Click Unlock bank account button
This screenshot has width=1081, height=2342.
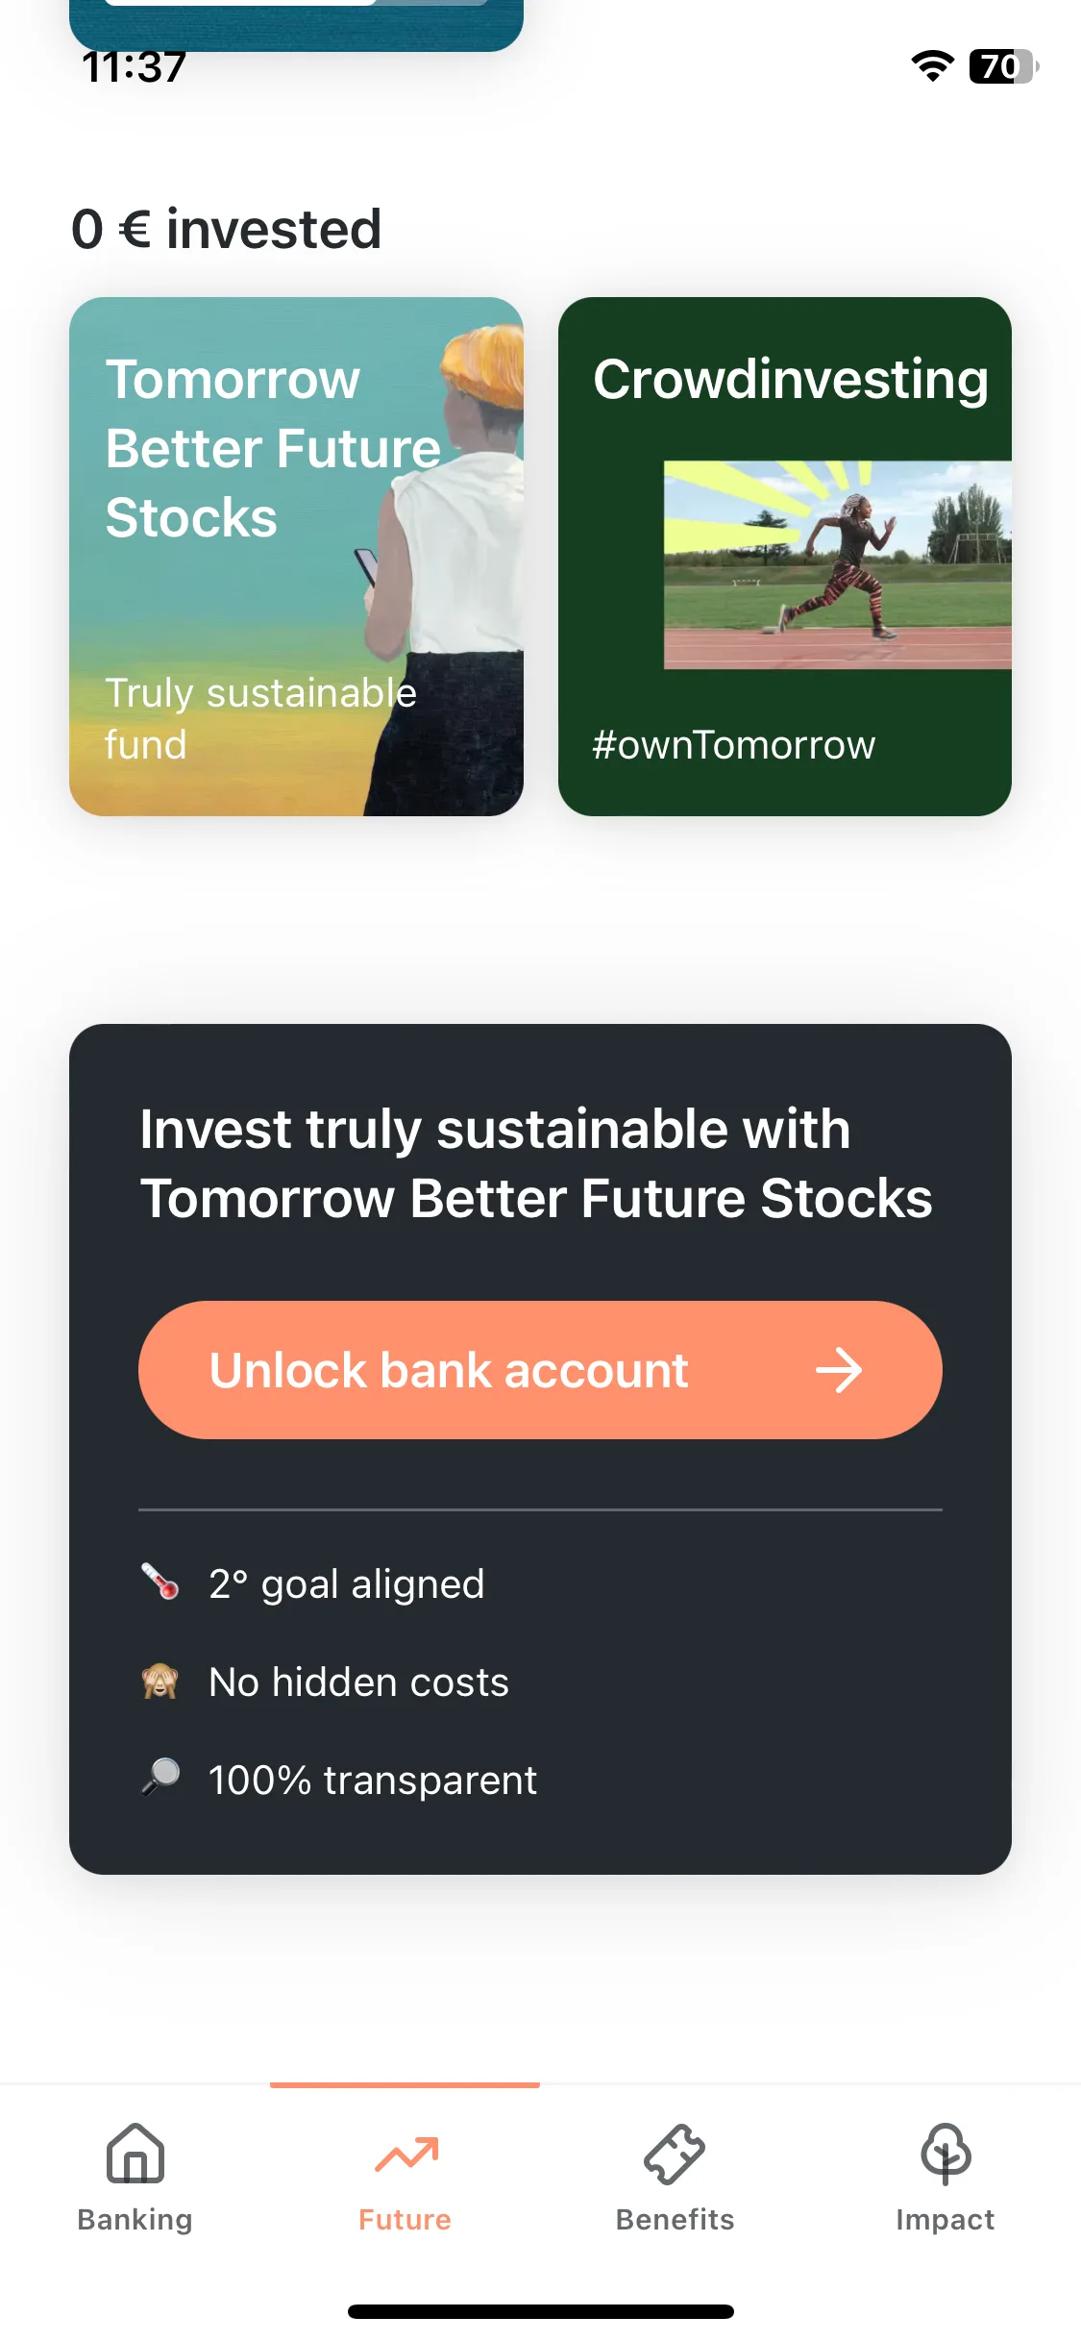pos(540,1370)
